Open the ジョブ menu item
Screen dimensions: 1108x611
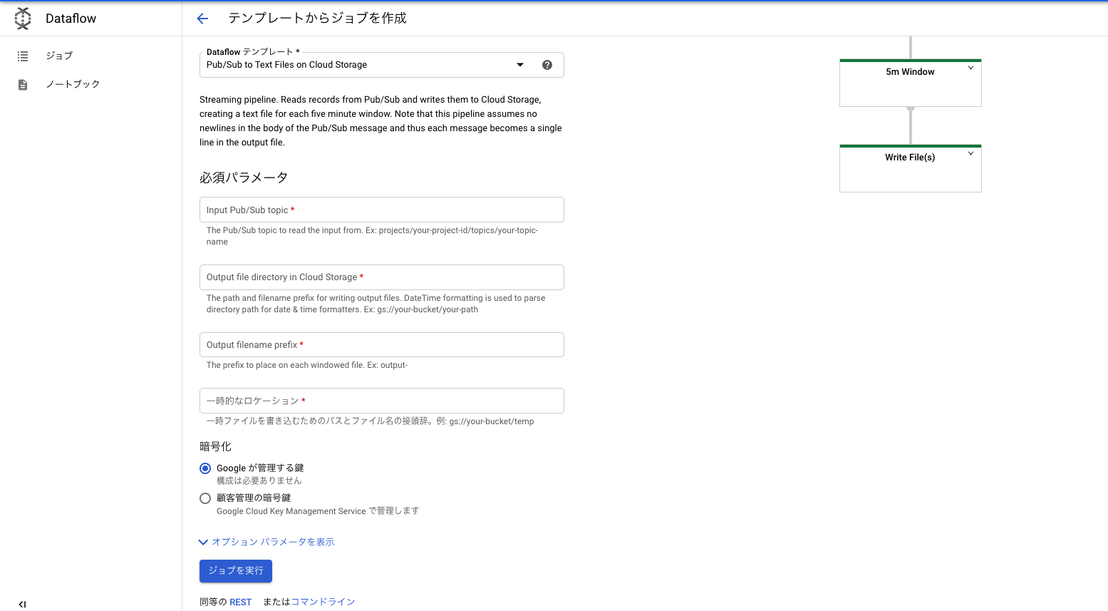[59, 56]
